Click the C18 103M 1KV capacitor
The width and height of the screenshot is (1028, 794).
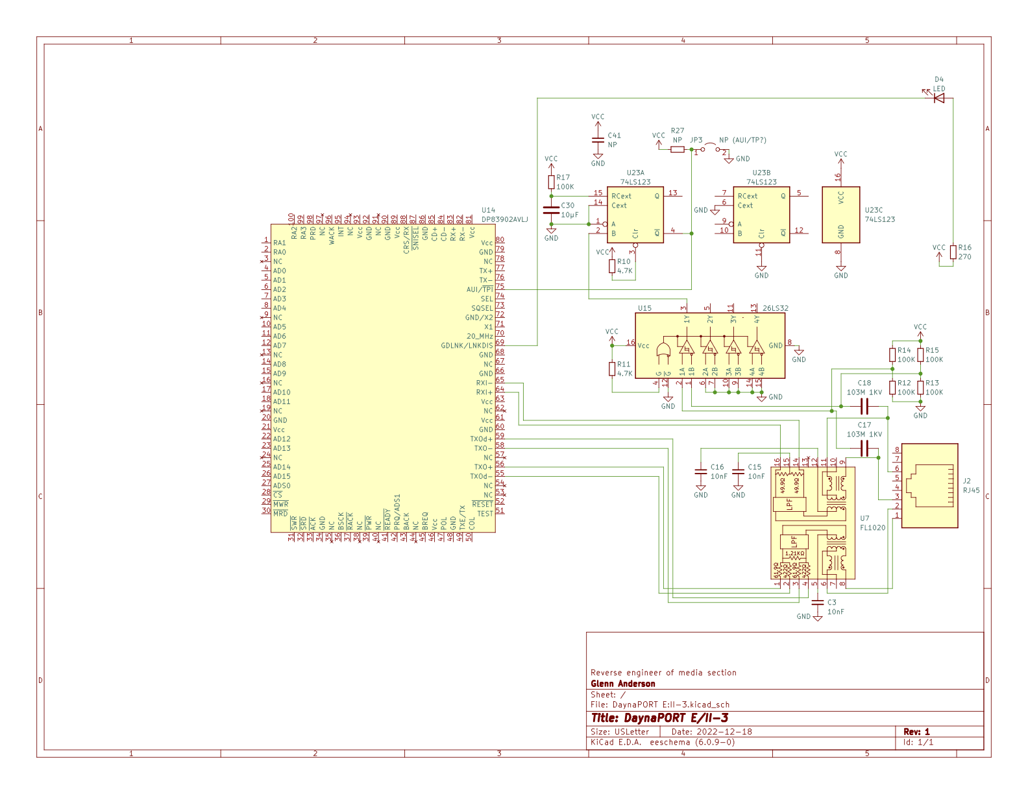click(x=864, y=407)
